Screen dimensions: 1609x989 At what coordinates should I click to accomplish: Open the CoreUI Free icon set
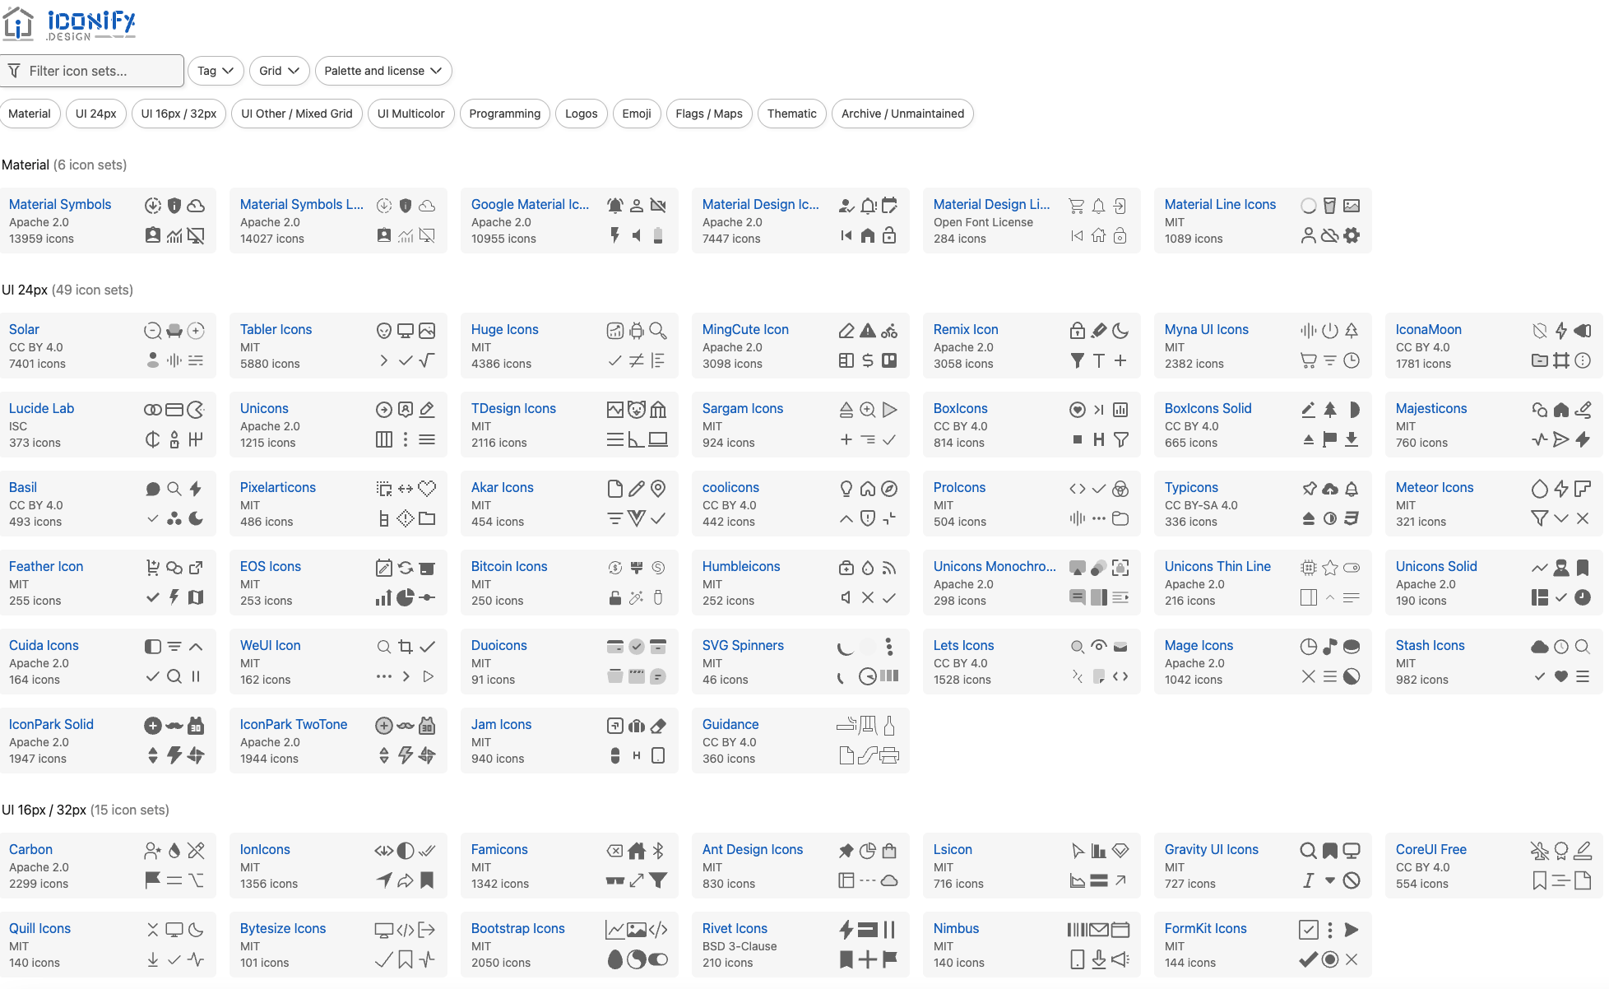click(x=1431, y=849)
